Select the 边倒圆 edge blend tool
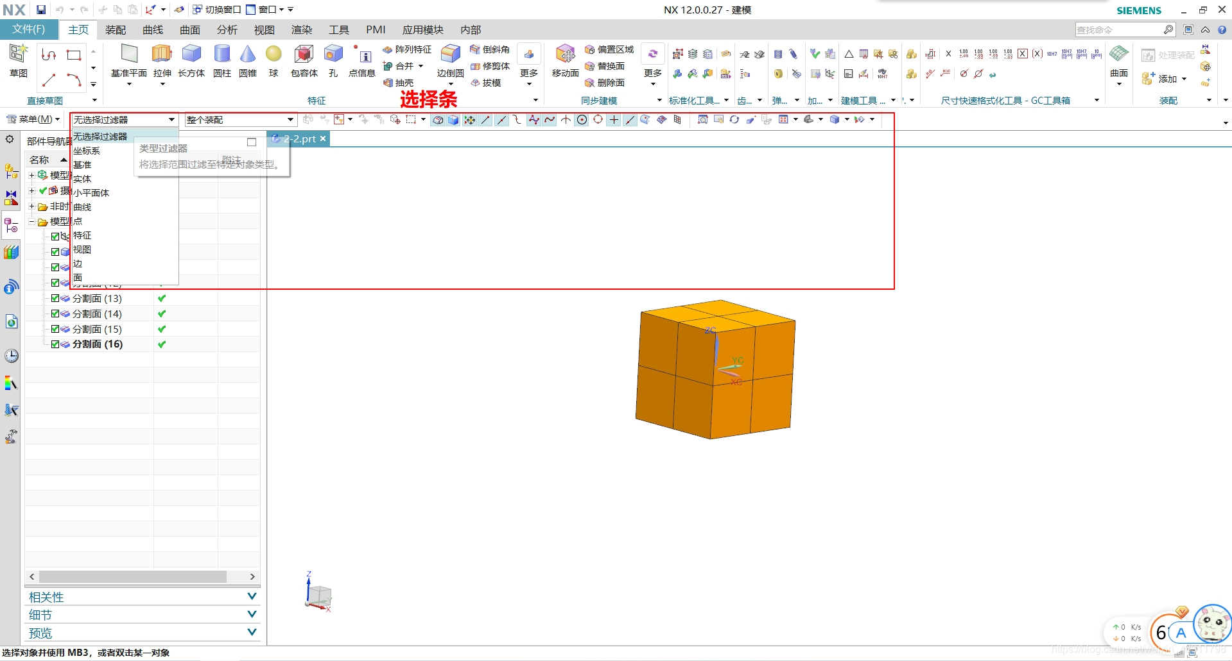Image resolution: width=1232 pixels, height=661 pixels. click(450, 60)
